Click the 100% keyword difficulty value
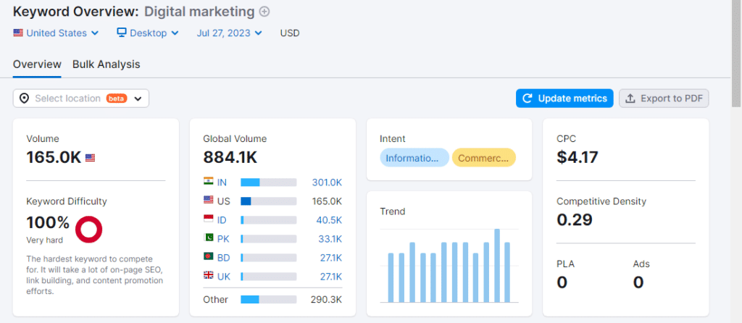Screen dimensions: 742x323 pyautogui.click(x=48, y=222)
